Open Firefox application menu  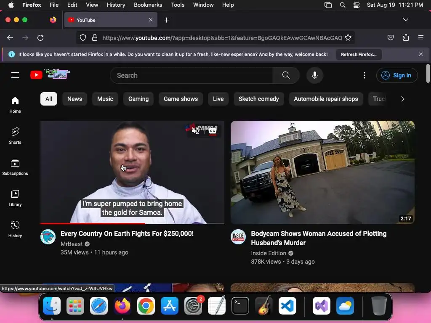click(420, 37)
